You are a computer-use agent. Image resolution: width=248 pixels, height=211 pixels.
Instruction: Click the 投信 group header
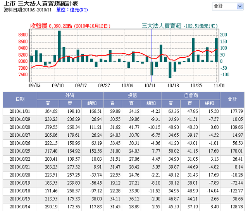tap(133, 96)
